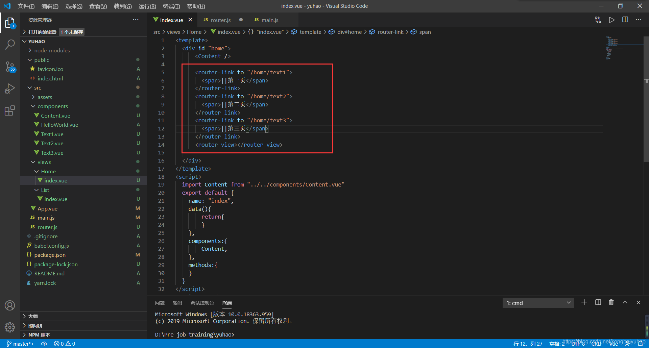Open the 编辑(E) menu
This screenshot has width=649, height=348.
click(x=50, y=6)
